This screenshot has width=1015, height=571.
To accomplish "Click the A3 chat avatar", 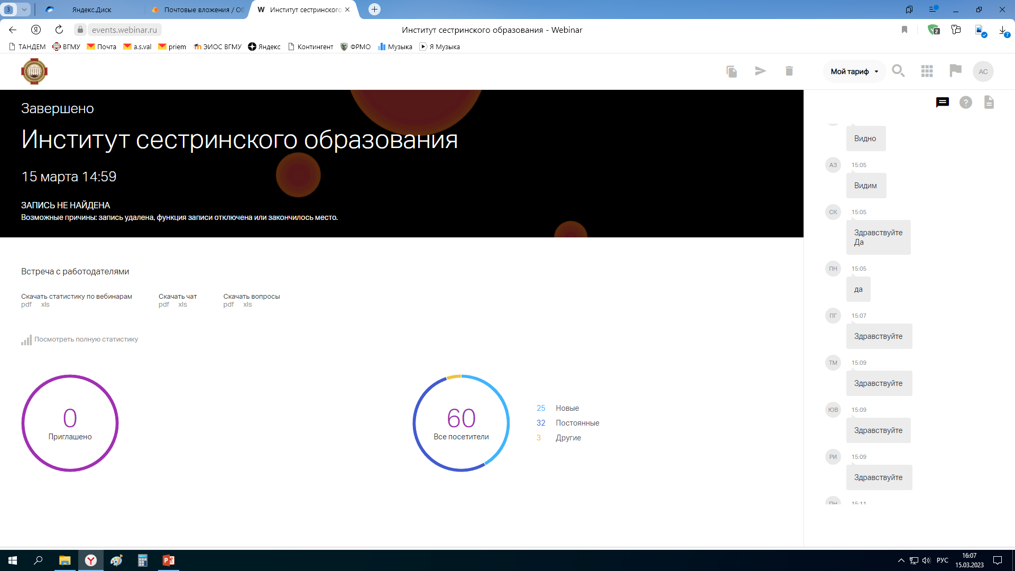I will click(x=833, y=165).
